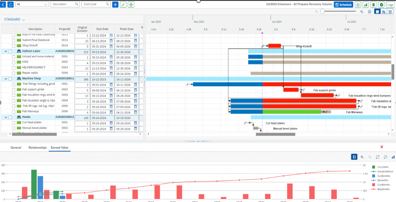The width and height of the screenshot is (396, 202).
Task: Click the green link chain icon in toolbar
Action: coord(123,5)
